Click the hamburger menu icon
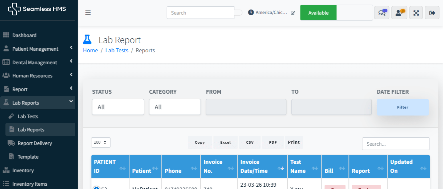Image resolution: width=443 pixels, height=189 pixels. [x=88, y=13]
